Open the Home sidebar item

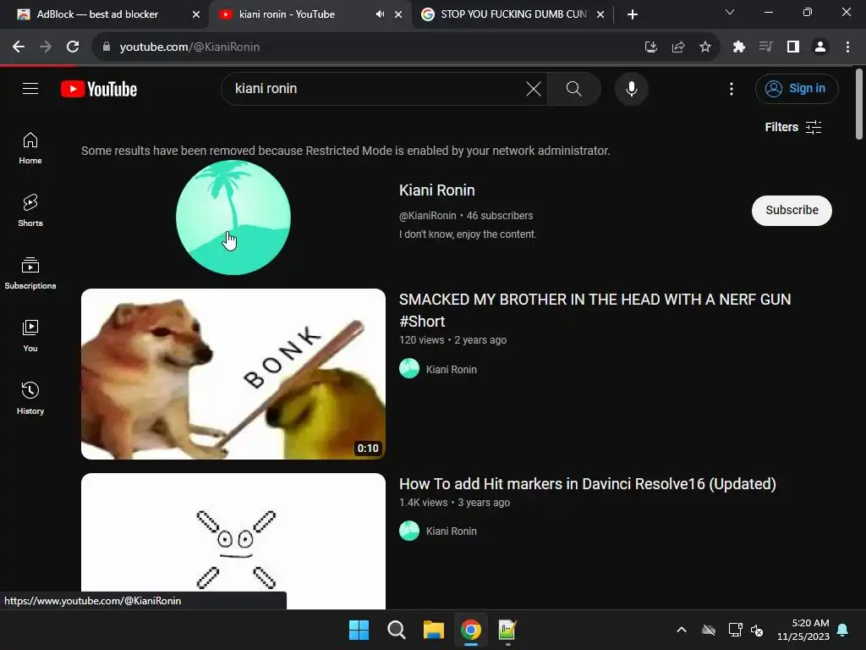(30, 148)
